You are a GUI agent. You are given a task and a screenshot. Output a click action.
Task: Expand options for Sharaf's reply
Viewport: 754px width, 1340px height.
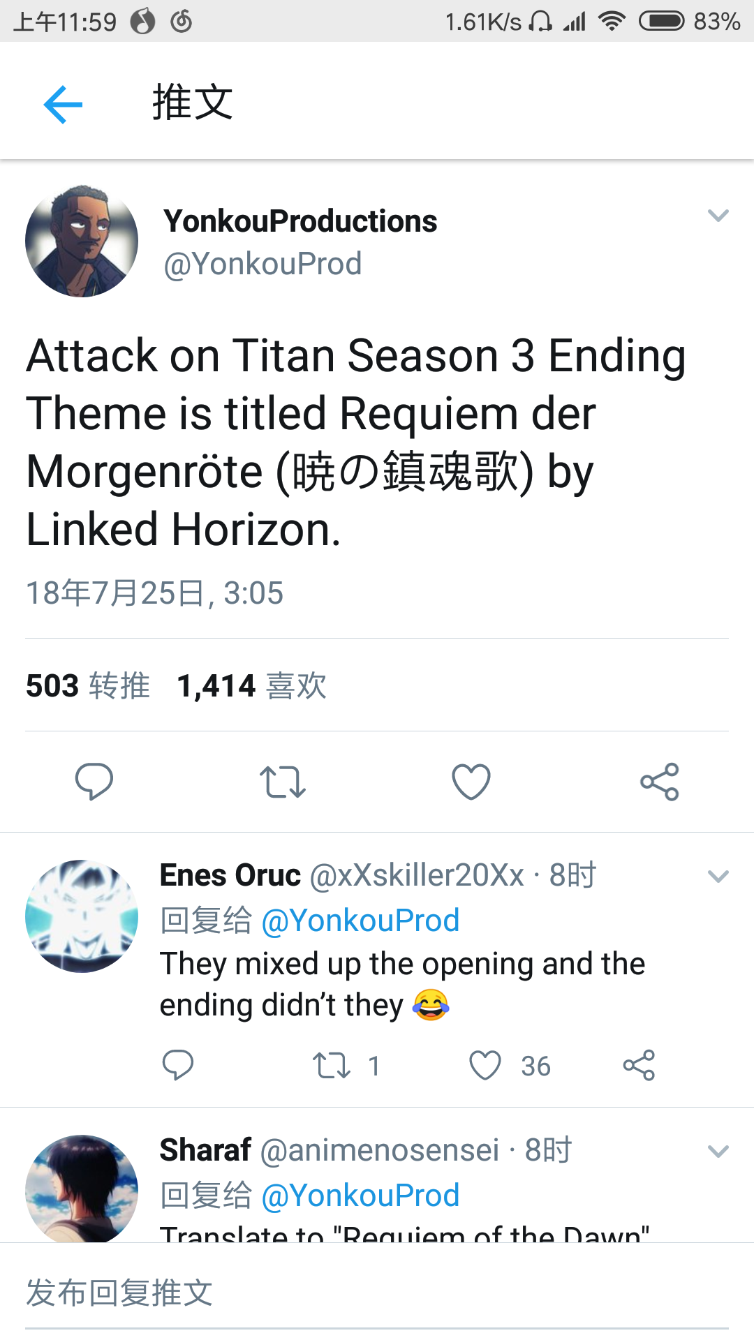(718, 1152)
